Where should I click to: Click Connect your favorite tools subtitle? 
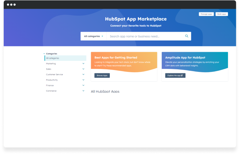(136, 26)
